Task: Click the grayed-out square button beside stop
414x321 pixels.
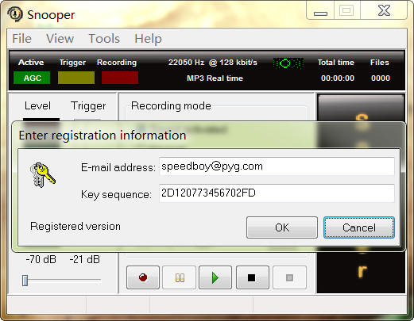Action: (289, 277)
